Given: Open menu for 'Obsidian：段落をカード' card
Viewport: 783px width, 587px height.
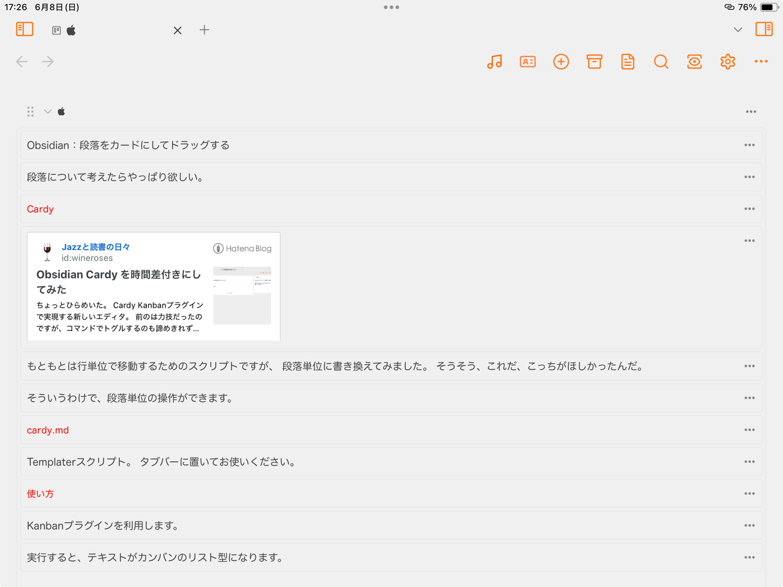Looking at the screenshot, I should click(749, 145).
